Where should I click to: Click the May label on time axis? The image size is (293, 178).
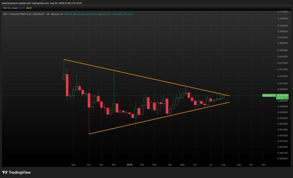tap(183, 165)
